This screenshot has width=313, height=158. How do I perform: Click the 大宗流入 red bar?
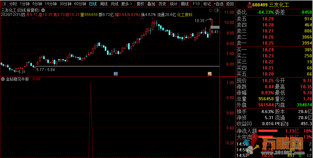pos(265,137)
